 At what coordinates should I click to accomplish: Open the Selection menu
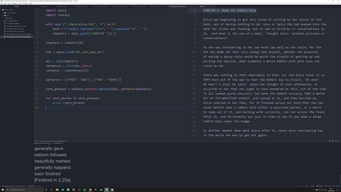tap(14, 4)
